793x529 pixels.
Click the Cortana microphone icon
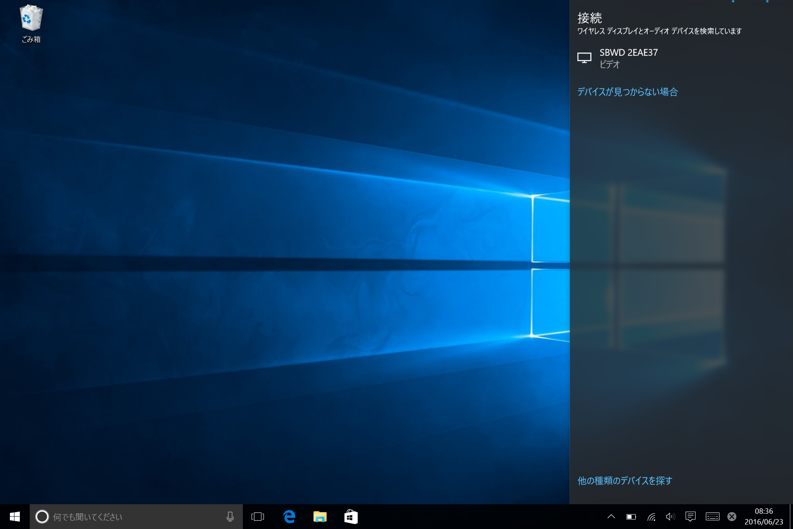pyautogui.click(x=230, y=517)
